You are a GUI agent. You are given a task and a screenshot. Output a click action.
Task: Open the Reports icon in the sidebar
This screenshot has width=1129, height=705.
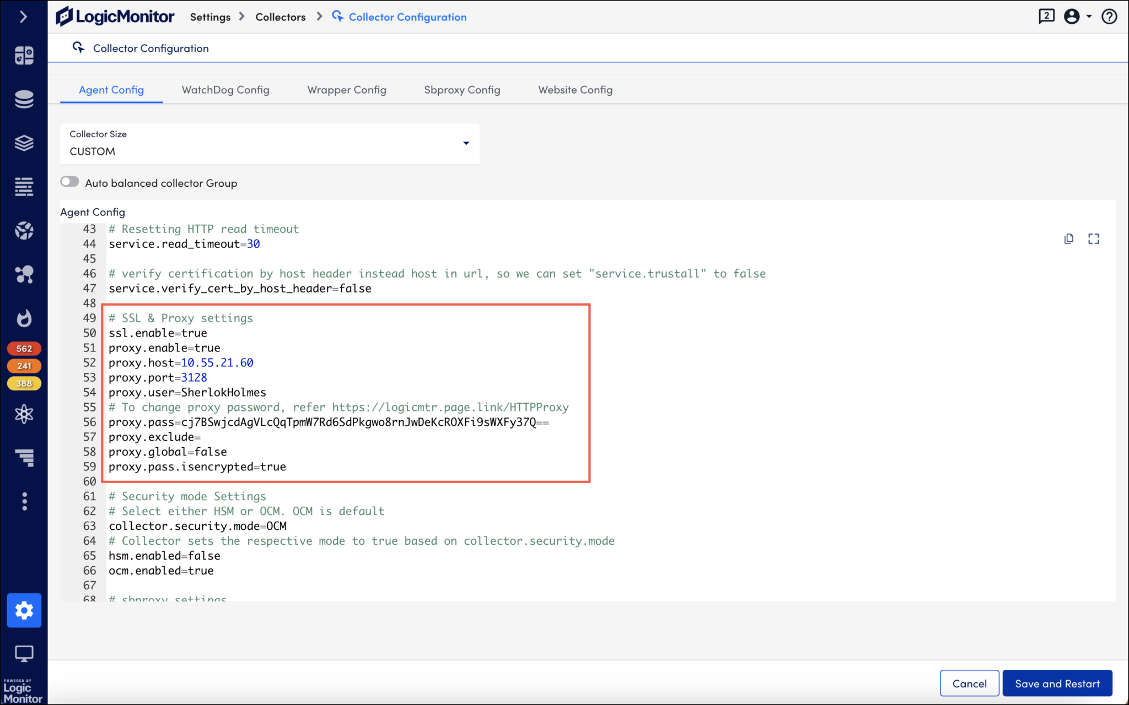click(x=24, y=458)
